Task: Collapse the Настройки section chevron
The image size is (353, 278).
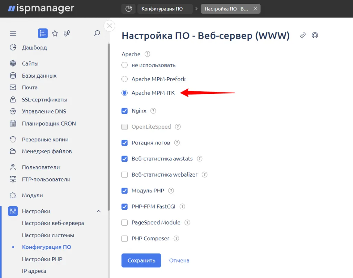Action: (99, 211)
